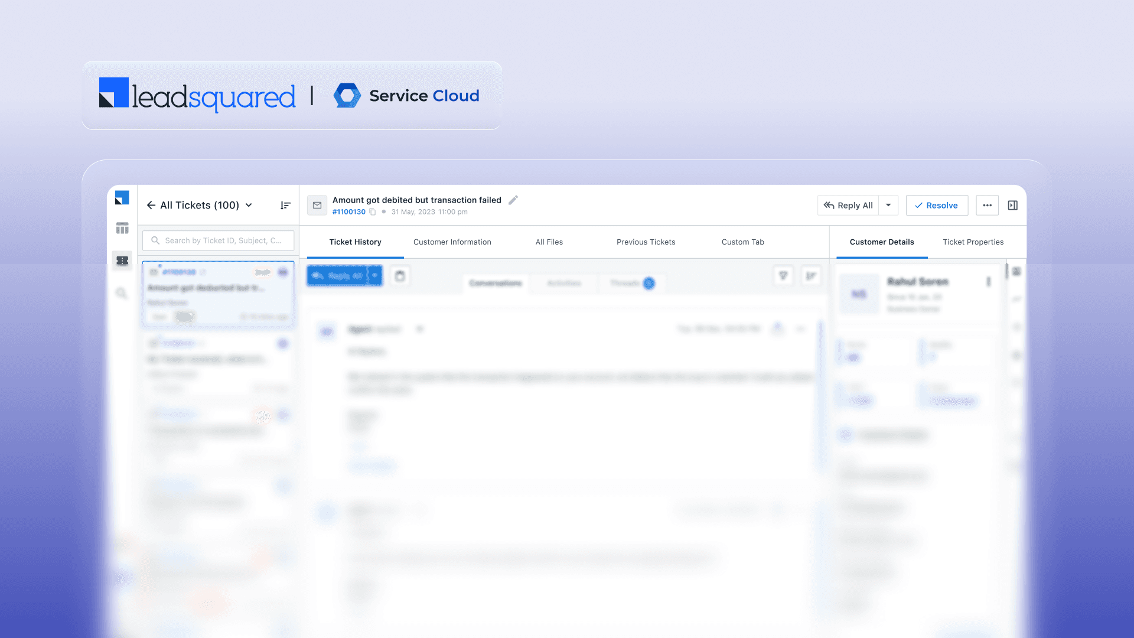Open the dashboard grid icon in the sidebar

tap(122, 228)
